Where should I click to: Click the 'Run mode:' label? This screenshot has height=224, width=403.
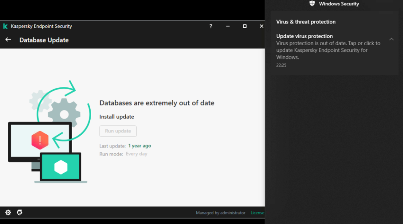pos(111,154)
